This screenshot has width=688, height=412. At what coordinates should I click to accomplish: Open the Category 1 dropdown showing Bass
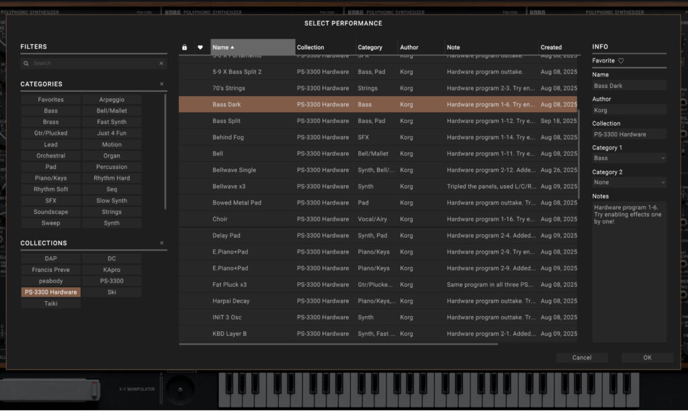[629, 158]
